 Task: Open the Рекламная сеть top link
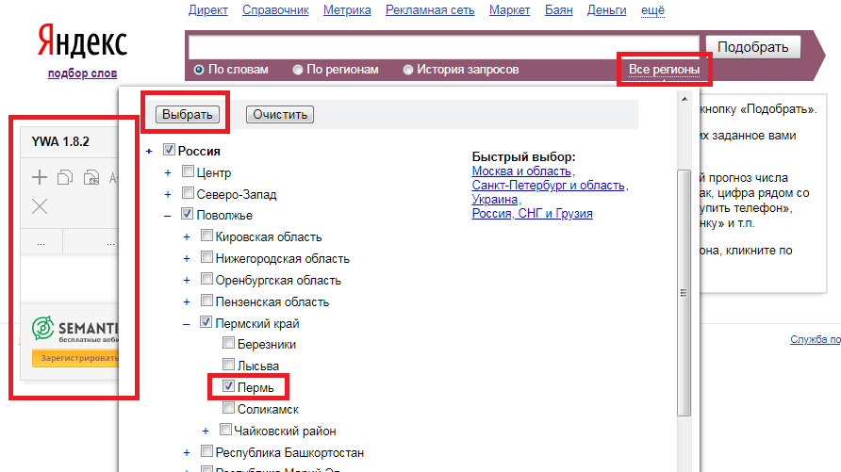click(430, 10)
